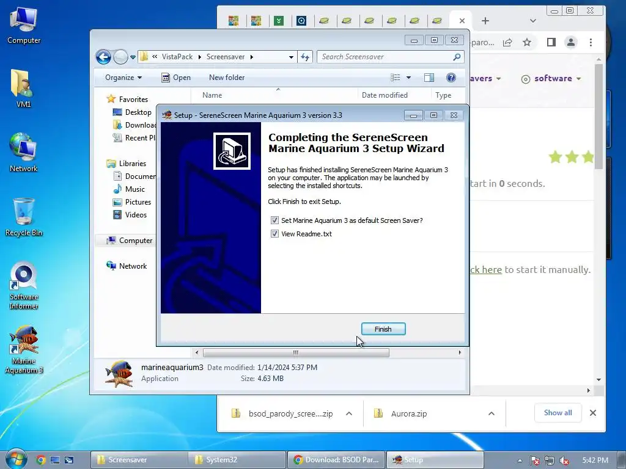Click the Windows Start button
The image size is (626, 469).
pos(17,459)
